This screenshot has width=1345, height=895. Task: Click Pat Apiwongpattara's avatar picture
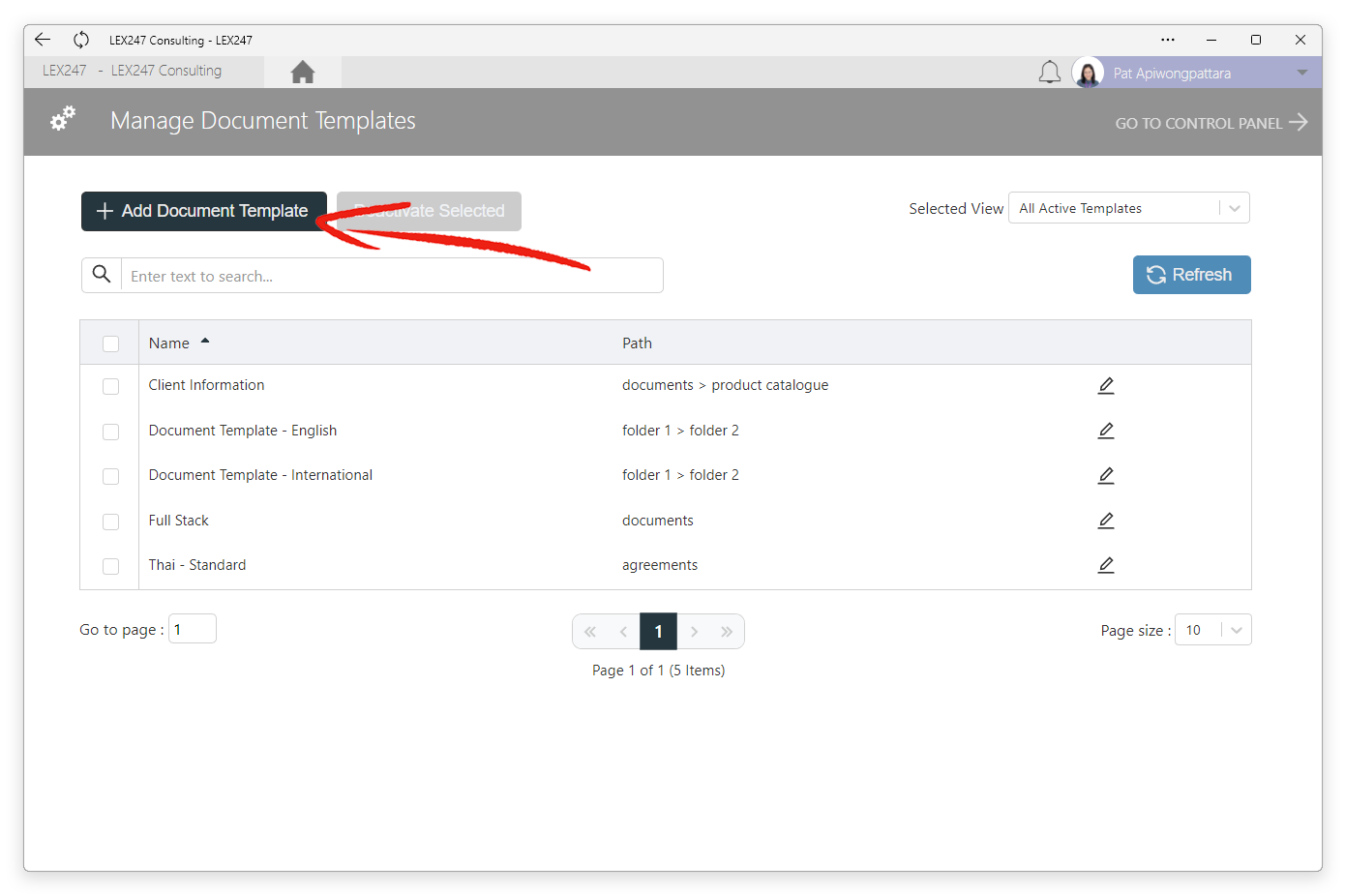click(x=1088, y=73)
